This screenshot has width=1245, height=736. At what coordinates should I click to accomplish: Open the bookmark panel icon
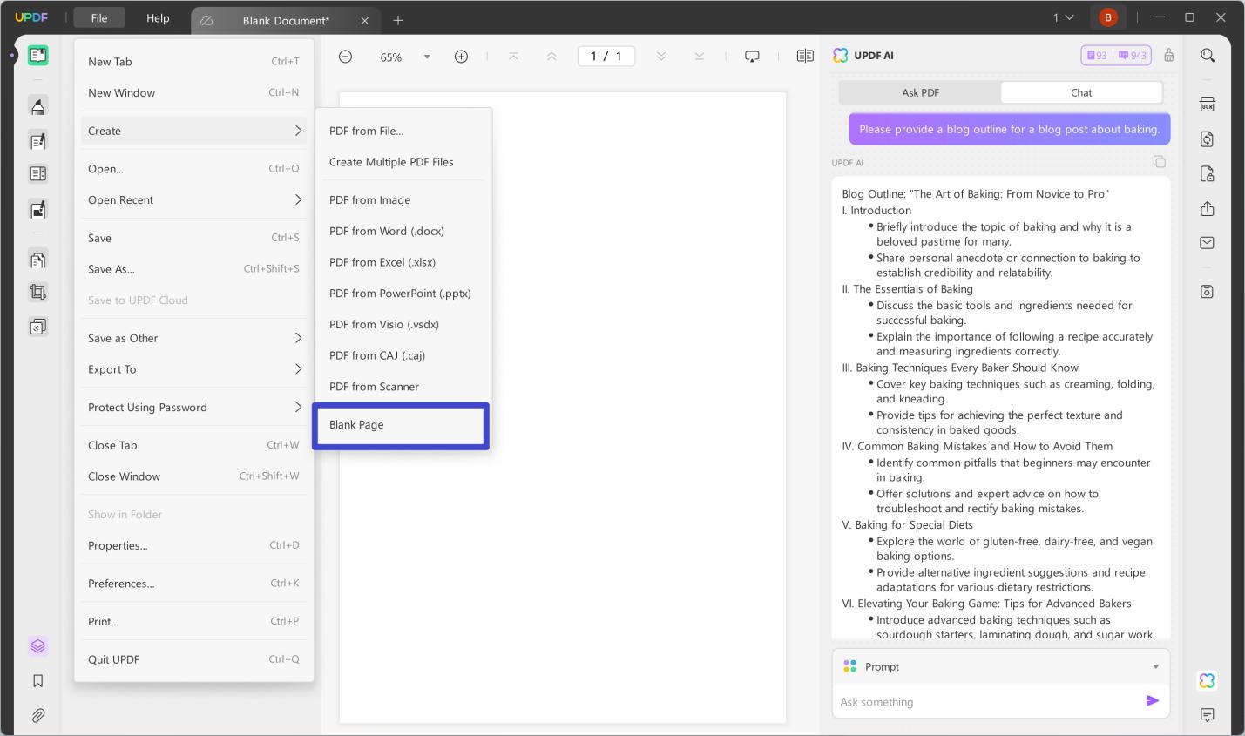[x=37, y=681]
